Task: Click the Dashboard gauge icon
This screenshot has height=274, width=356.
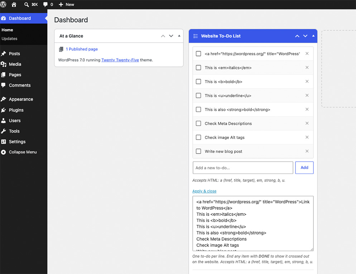Action: (4, 18)
